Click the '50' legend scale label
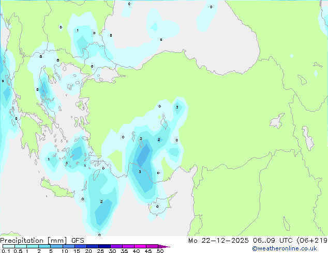328x253 pixels. pos(160,251)
